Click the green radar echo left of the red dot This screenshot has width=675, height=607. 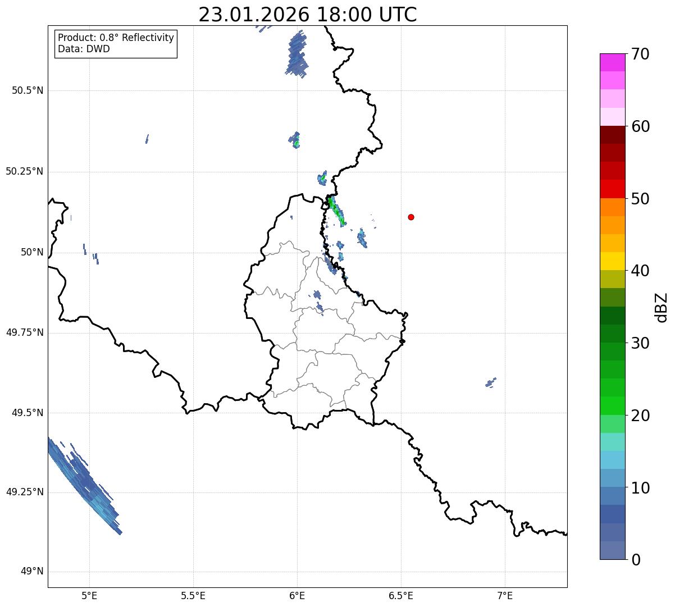tap(336, 210)
